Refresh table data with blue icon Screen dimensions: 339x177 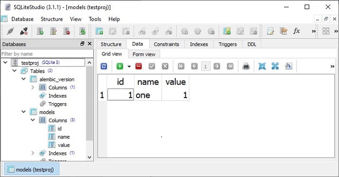104,66
